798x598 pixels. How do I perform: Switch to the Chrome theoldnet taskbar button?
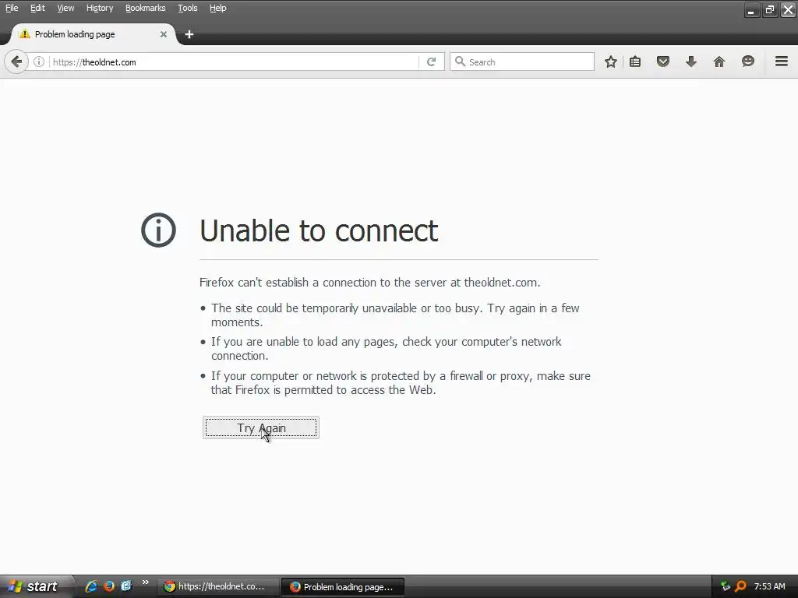pos(217,586)
